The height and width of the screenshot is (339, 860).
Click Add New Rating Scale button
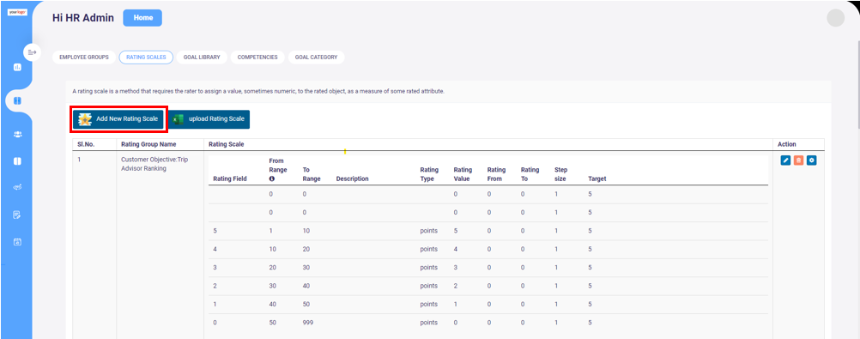[x=118, y=119]
